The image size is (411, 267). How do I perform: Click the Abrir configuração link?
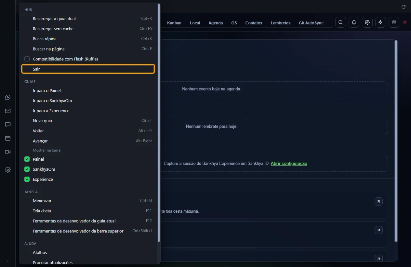point(289,163)
